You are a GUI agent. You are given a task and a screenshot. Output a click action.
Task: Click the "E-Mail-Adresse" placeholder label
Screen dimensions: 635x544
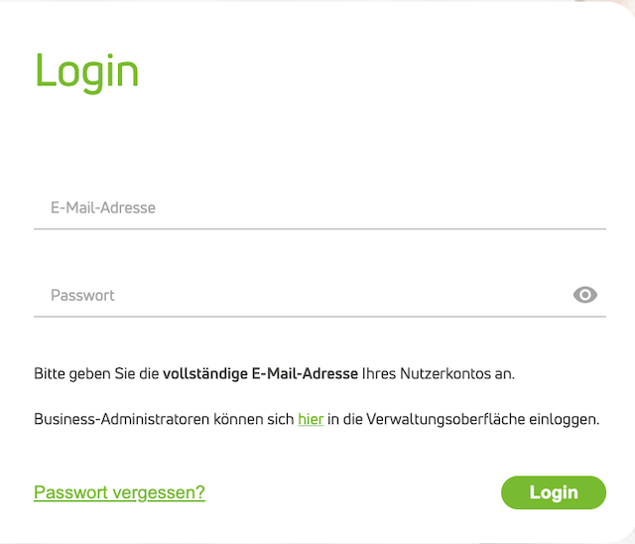tap(103, 208)
